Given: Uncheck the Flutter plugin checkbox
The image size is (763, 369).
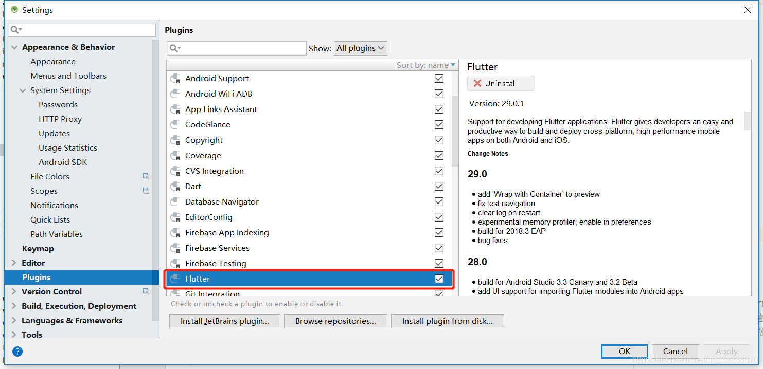Looking at the screenshot, I should 439,279.
